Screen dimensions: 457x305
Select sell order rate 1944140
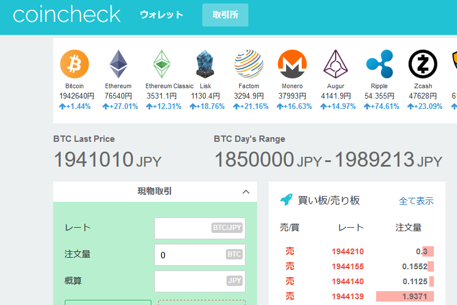click(x=348, y=281)
